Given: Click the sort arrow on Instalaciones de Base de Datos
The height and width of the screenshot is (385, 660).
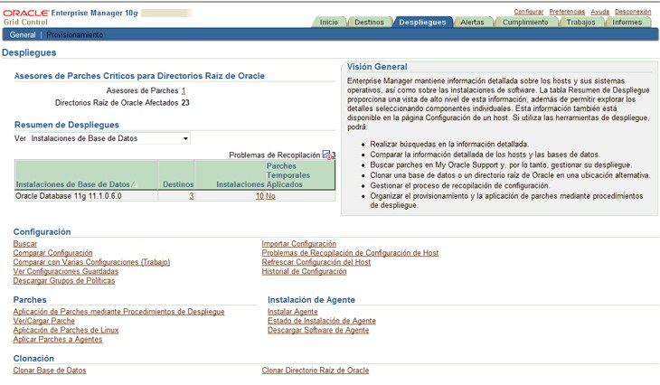Looking at the screenshot, I should 135,183.
